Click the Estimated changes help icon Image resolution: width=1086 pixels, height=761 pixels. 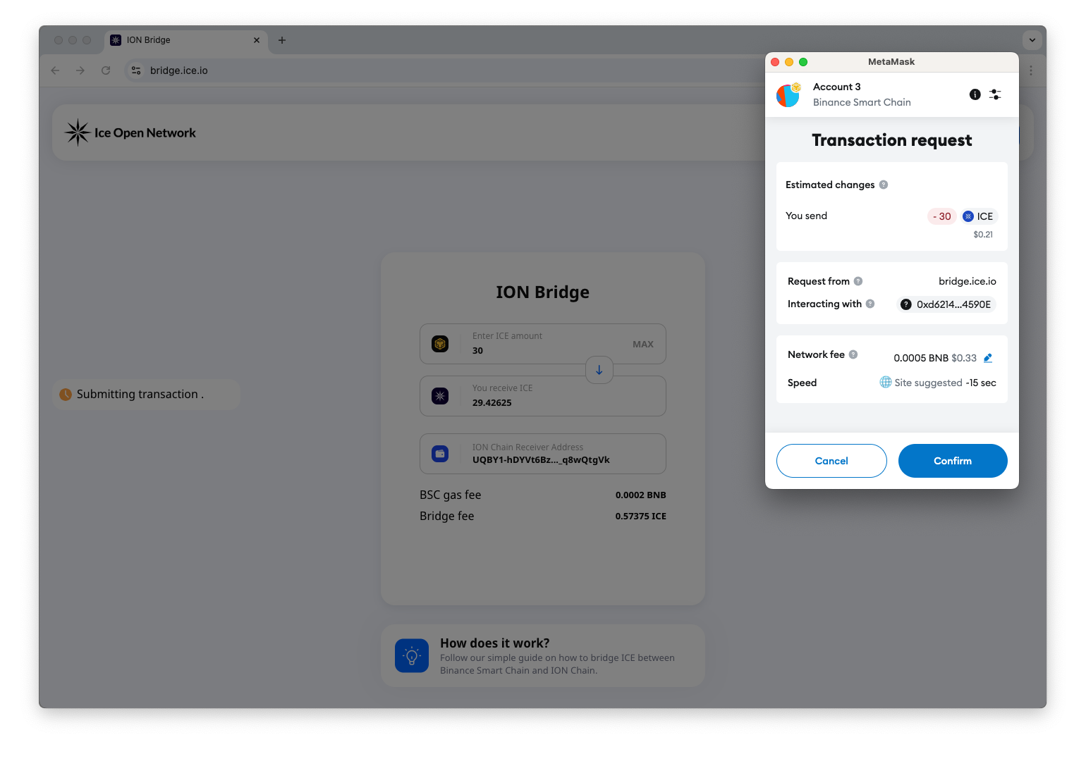(883, 184)
